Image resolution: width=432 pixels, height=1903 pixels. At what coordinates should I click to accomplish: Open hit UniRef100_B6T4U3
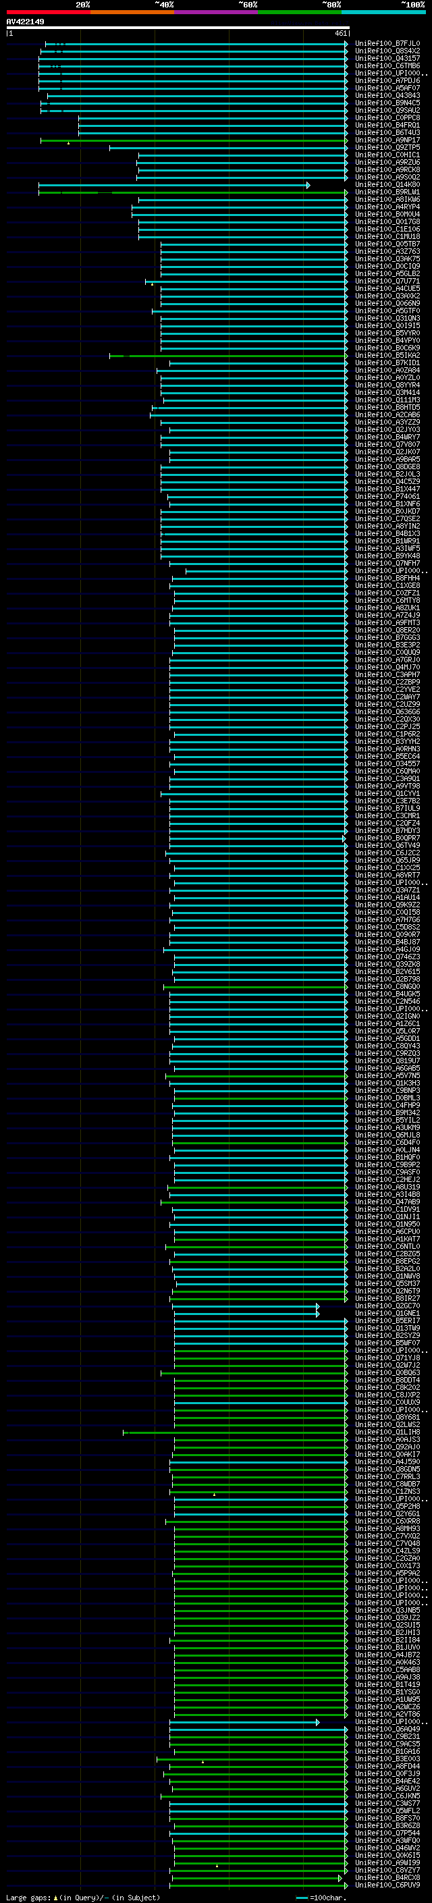[387, 132]
